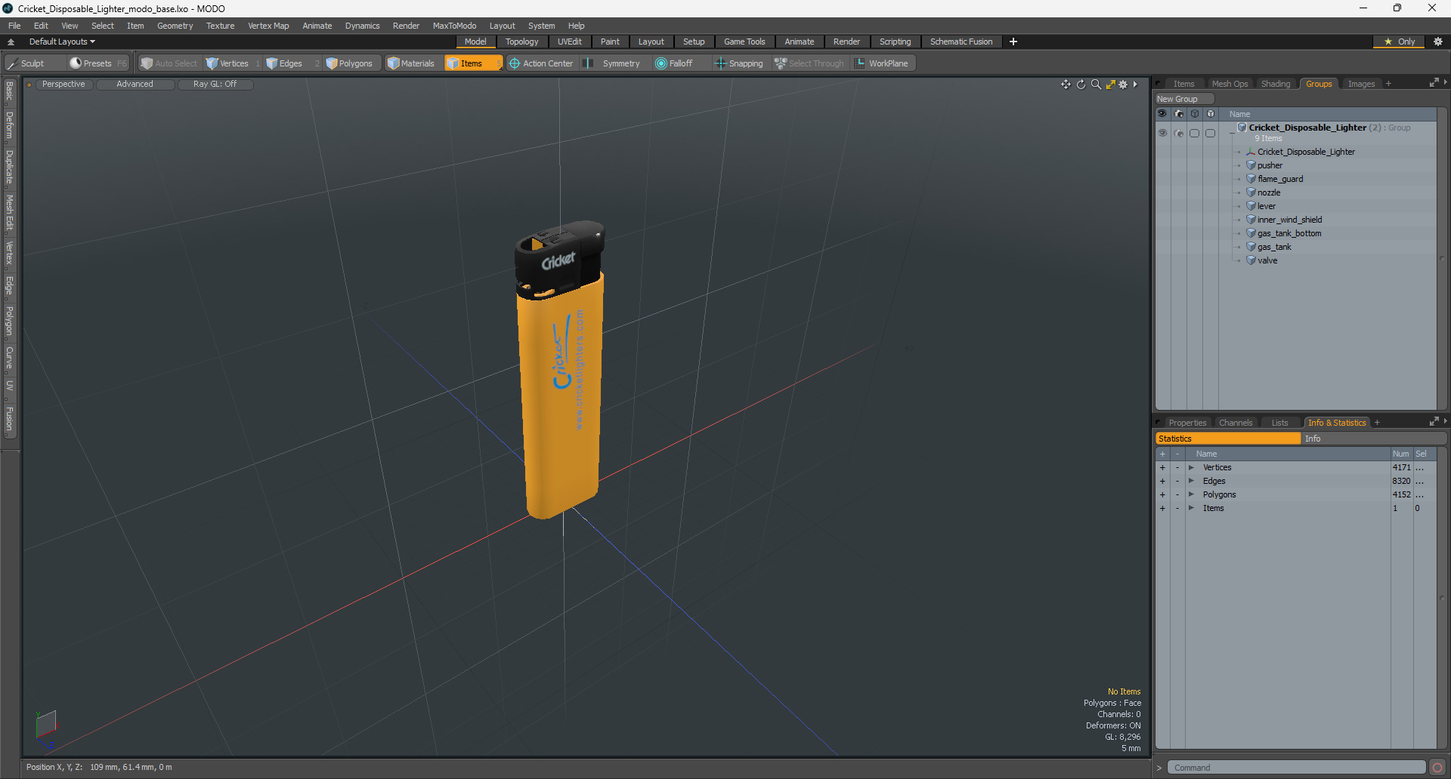Add a new layout tab with plus

(1013, 42)
